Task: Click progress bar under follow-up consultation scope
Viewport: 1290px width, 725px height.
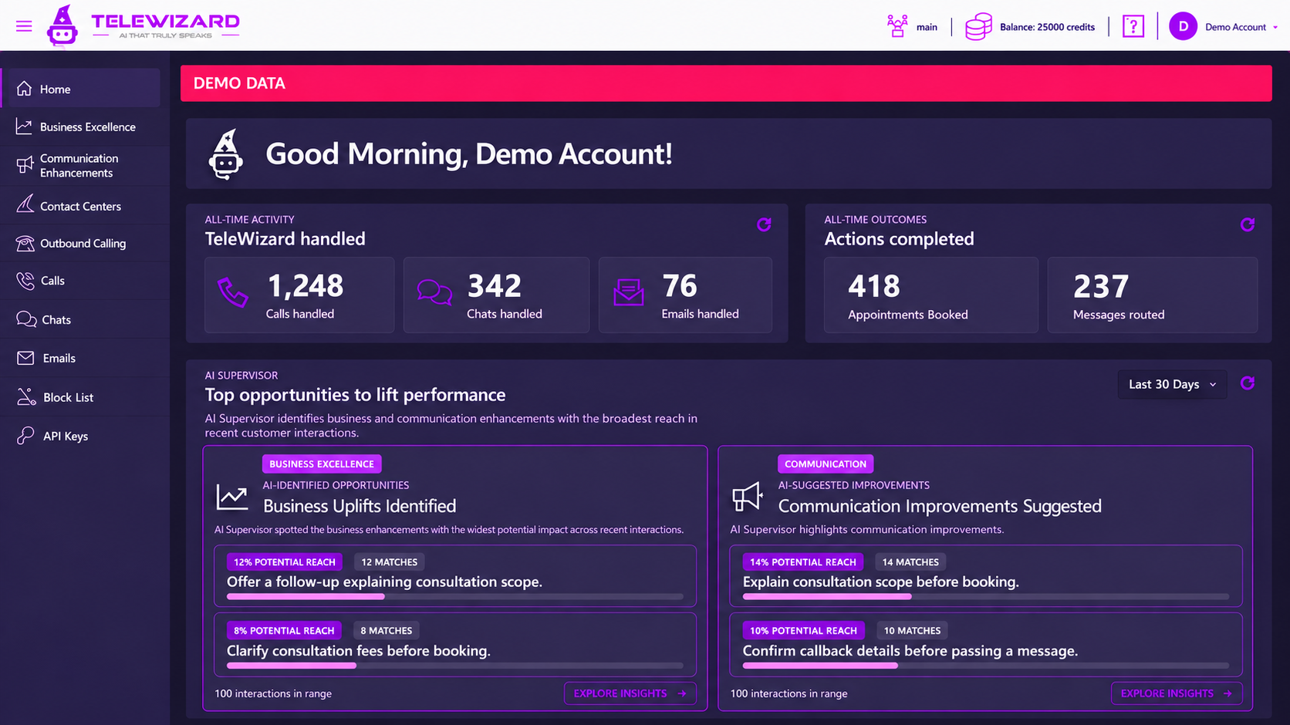Action: click(455, 596)
